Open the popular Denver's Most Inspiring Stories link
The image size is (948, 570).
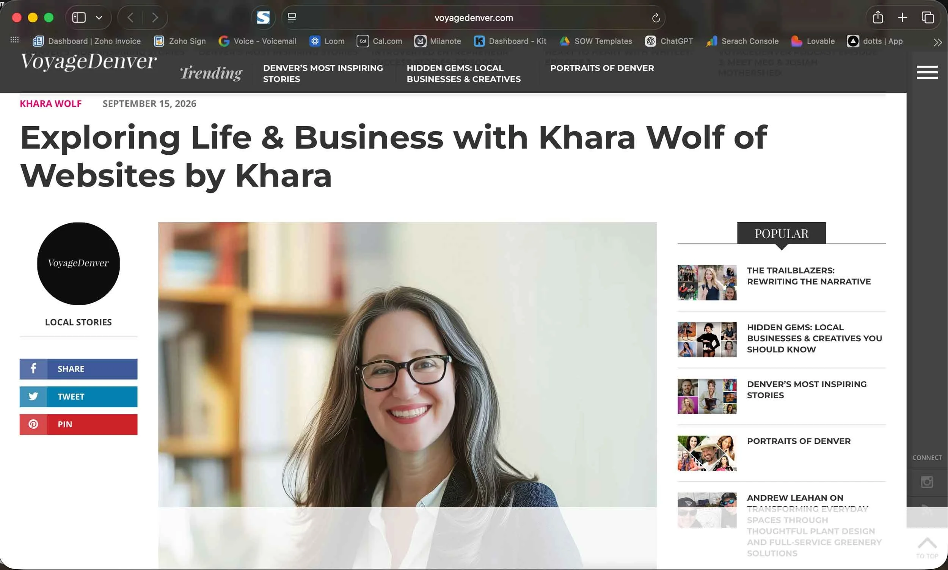[x=806, y=389]
